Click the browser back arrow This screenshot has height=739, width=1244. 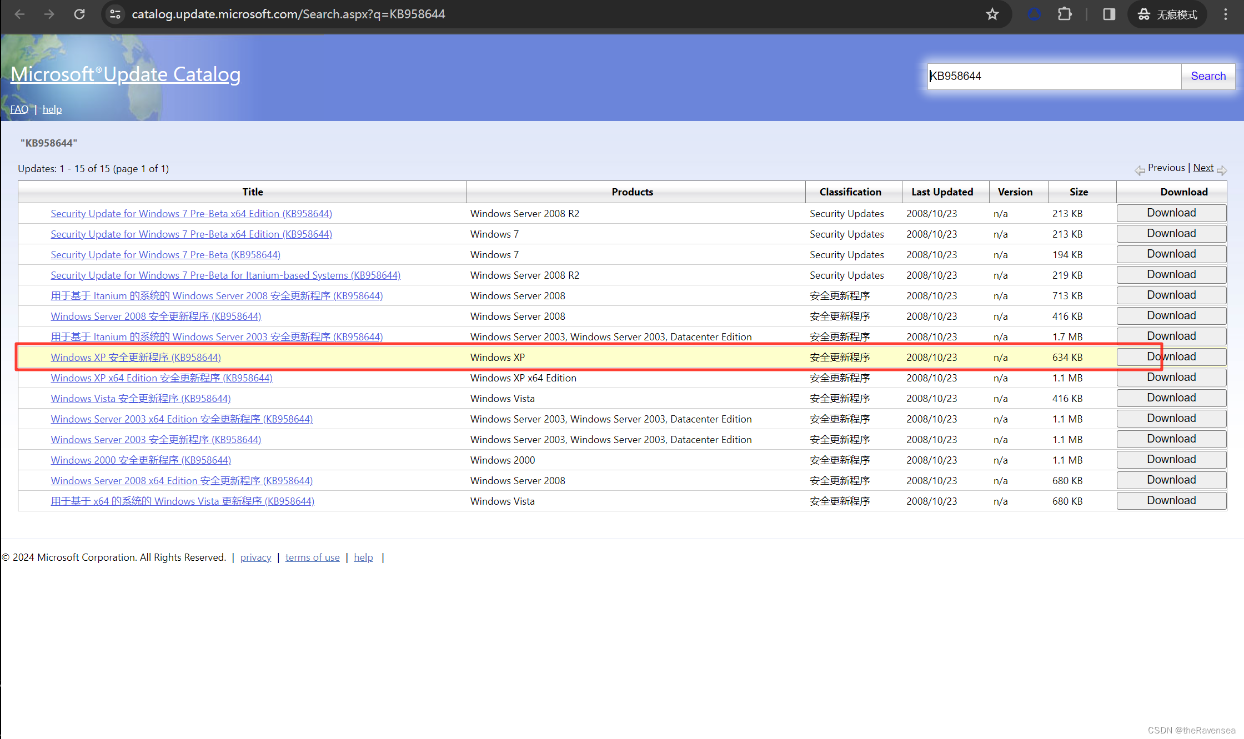pos(20,14)
